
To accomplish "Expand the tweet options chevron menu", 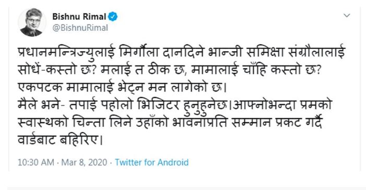I will point(347,16).
